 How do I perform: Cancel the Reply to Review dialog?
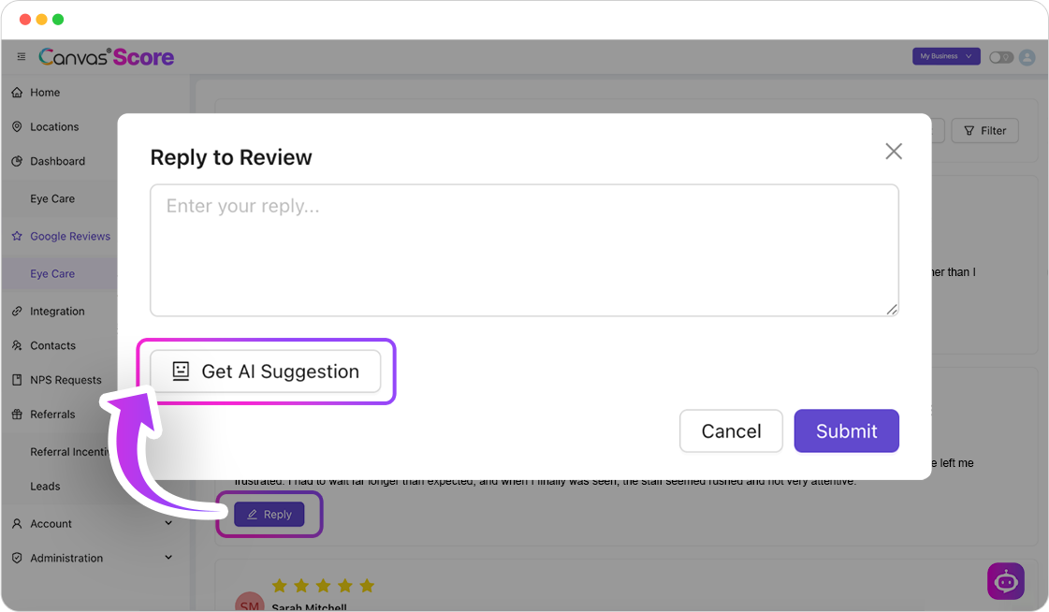point(731,430)
